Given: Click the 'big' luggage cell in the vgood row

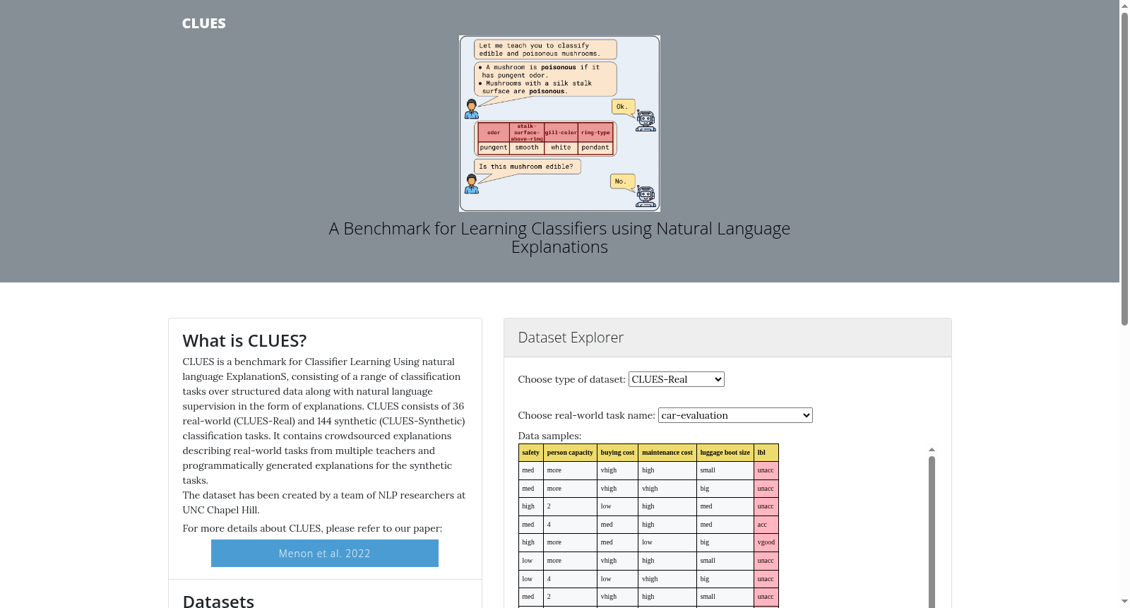Looking at the screenshot, I should pos(725,542).
